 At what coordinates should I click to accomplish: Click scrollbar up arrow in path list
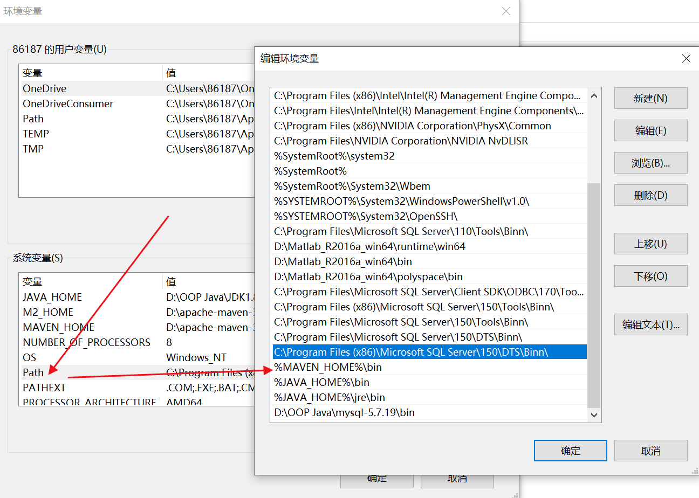[594, 96]
